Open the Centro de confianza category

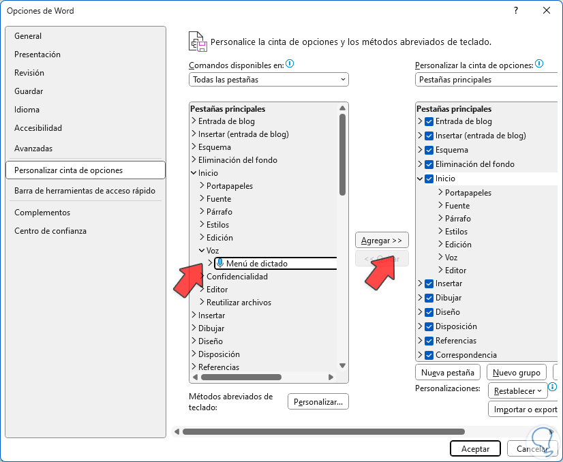pyautogui.click(x=85, y=231)
